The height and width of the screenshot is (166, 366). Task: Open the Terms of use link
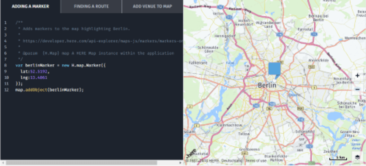pos(256,161)
